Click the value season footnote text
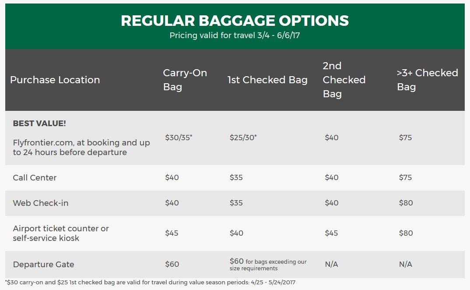 pyautogui.click(x=150, y=283)
